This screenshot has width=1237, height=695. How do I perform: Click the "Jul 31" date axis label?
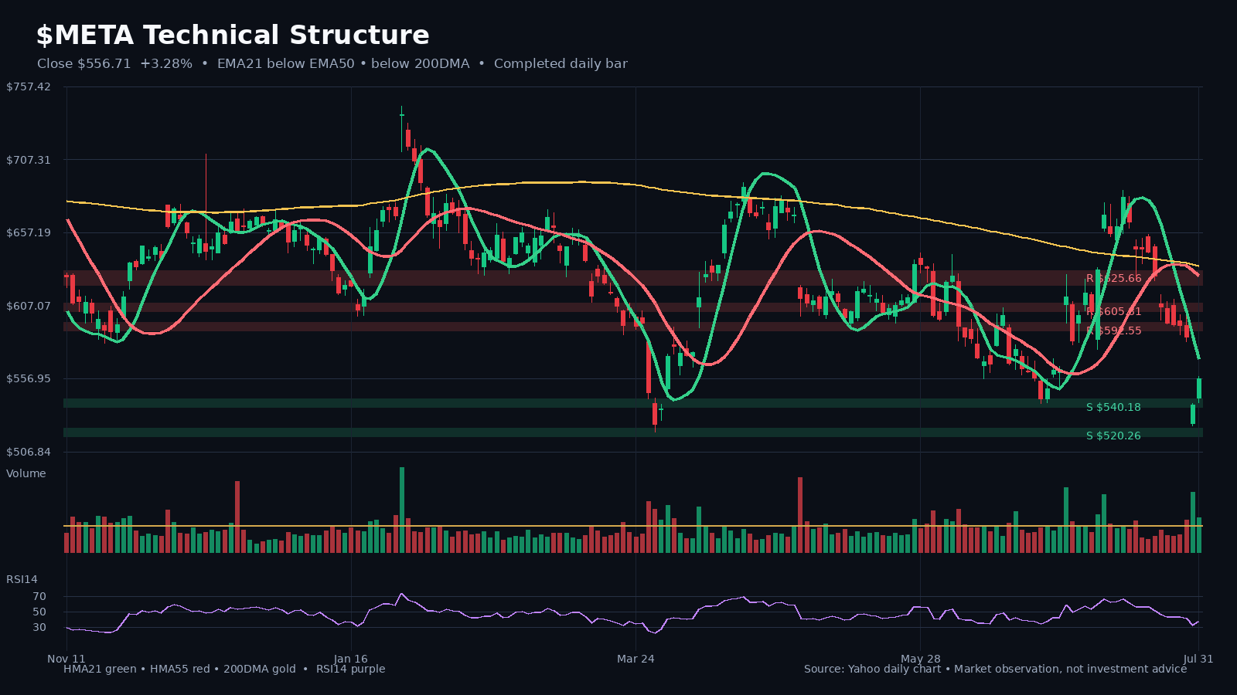1198,659
